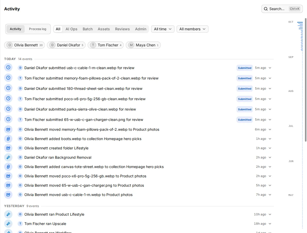Screen dimensions: 307x233
Task: Open the All time dropdown
Action: coord(163,29)
